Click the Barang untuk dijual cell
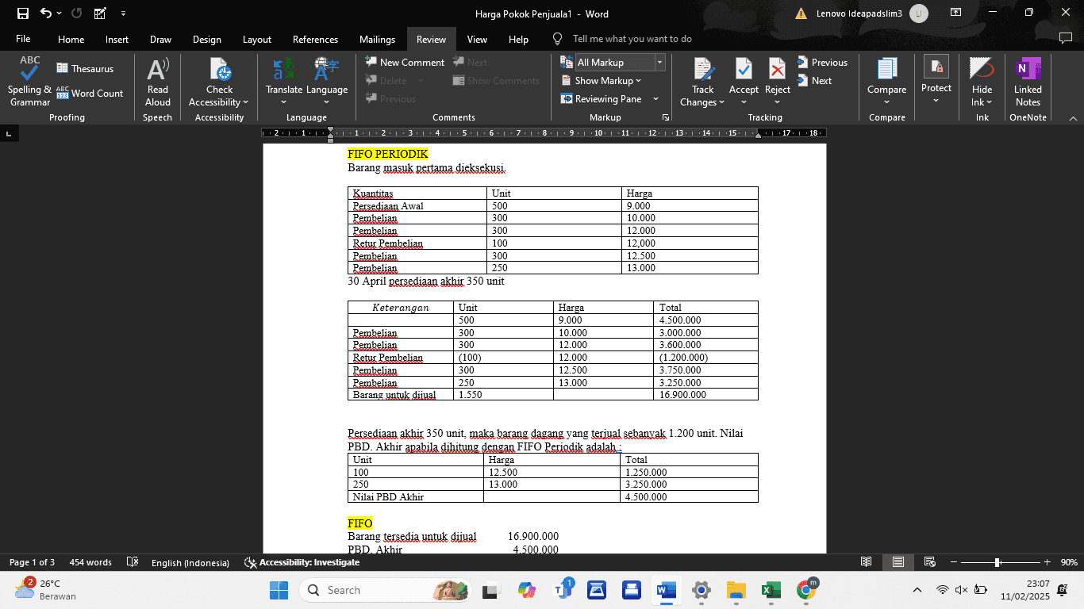This screenshot has height=609, width=1084. (401, 394)
